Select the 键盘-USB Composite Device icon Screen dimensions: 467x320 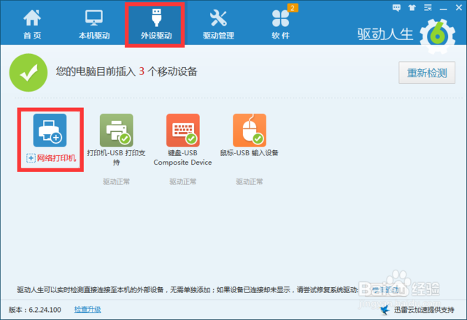[x=183, y=130]
